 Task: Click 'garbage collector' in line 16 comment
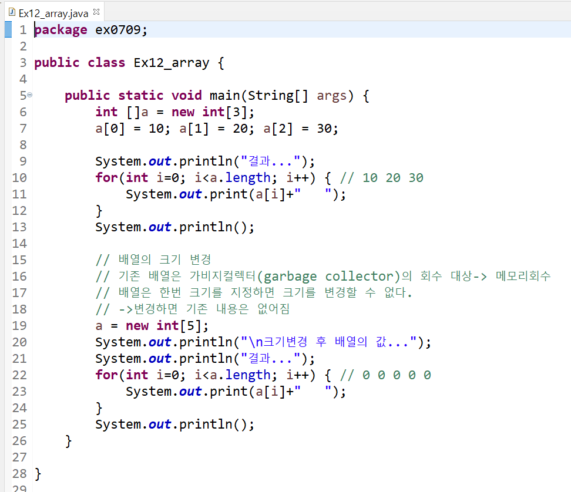[329, 277]
